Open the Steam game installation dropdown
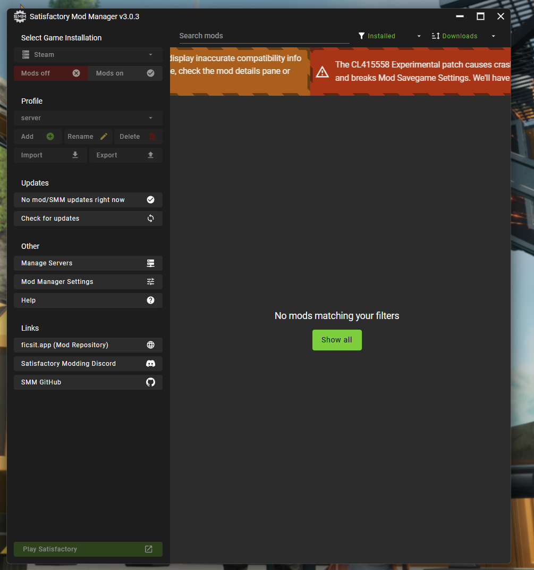This screenshot has height=570, width=534. (x=88, y=55)
